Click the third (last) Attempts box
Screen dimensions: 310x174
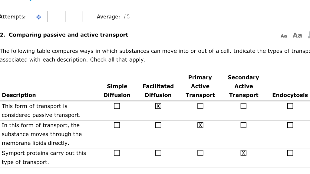click(x=74, y=17)
